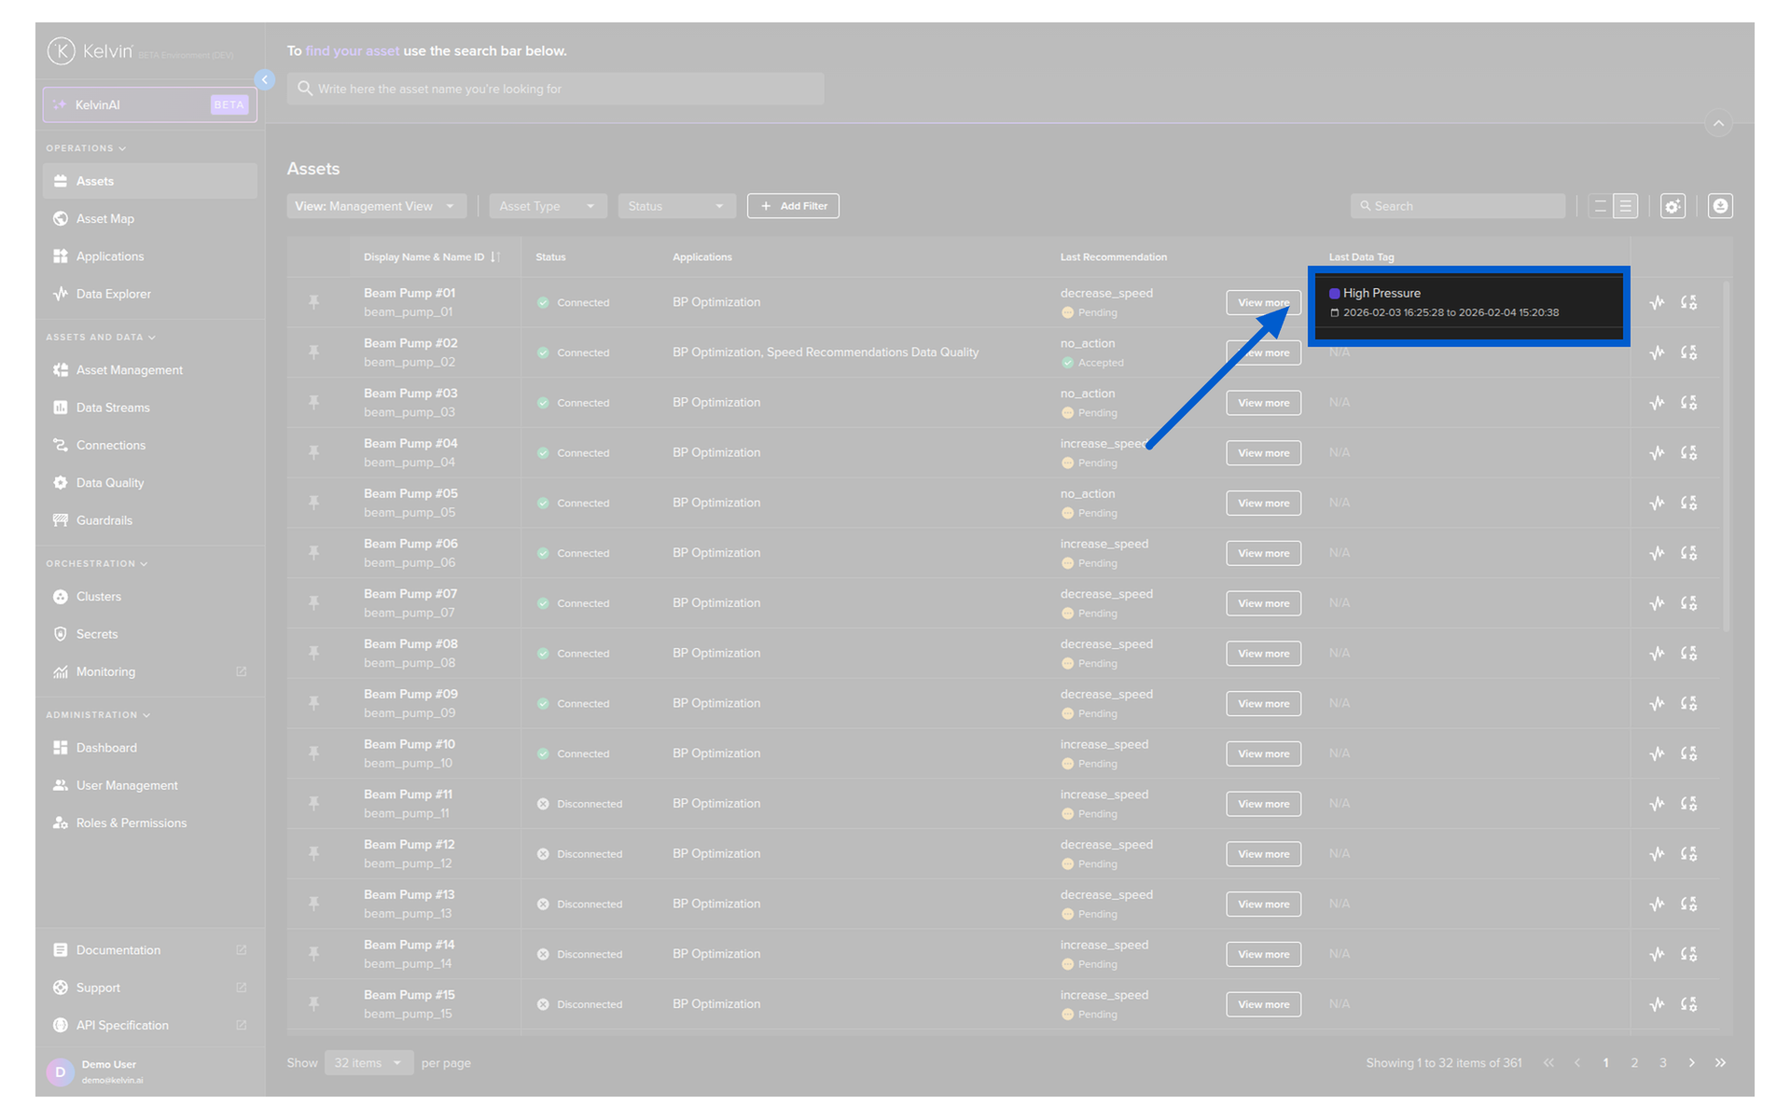This screenshot has height=1119, width=1791.
Task: Click the Add Filter button
Action: click(793, 206)
